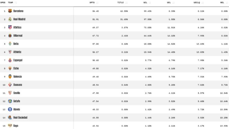Click the Real Sociedad club crest

pyautogui.click(x=10, y=117)
